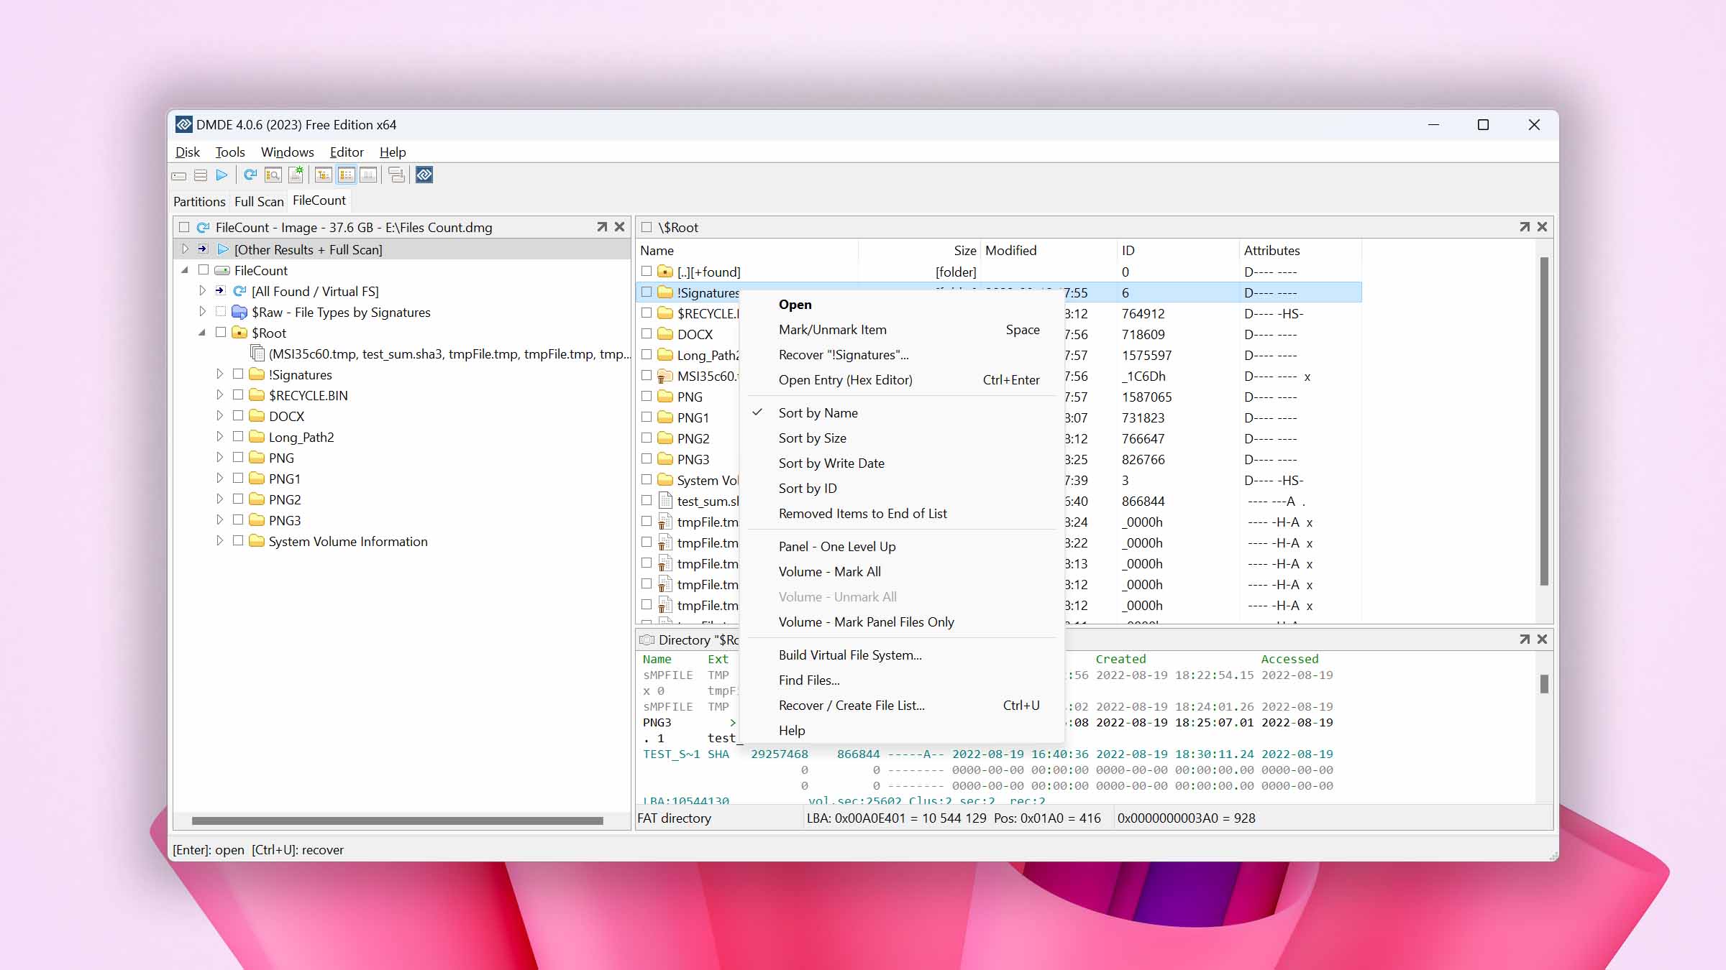Switch to the Partitions tab
1726x970 pixels.
199,202
